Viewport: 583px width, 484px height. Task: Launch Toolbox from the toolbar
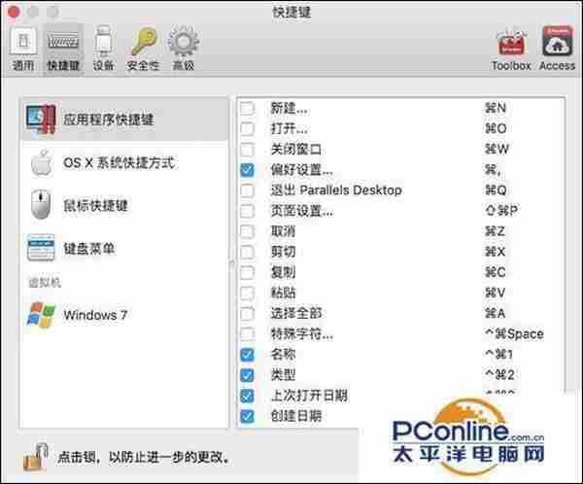pyautogui.click(x=511, y=49)
